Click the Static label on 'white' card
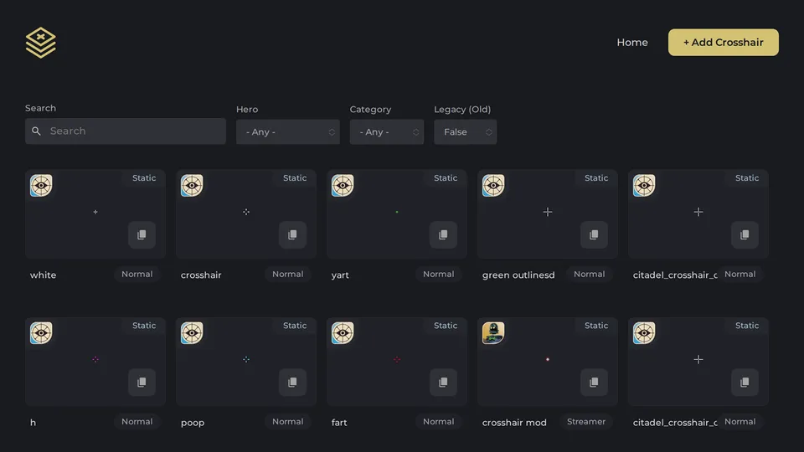Screen dimensions: 804x452 pos(144,177)
